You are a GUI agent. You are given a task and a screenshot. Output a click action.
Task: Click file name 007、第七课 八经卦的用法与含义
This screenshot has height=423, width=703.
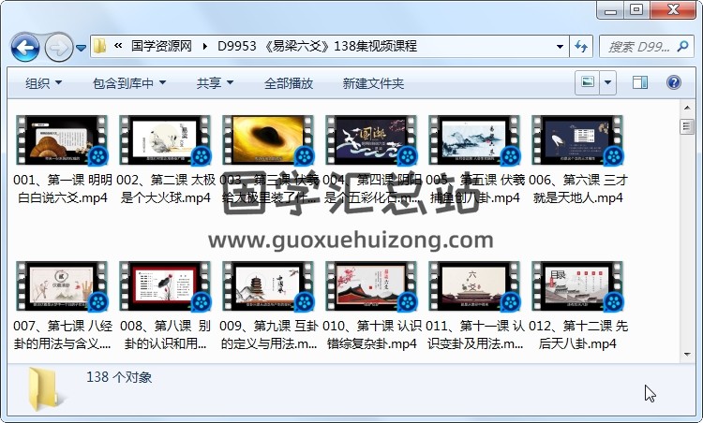point(63,334)
